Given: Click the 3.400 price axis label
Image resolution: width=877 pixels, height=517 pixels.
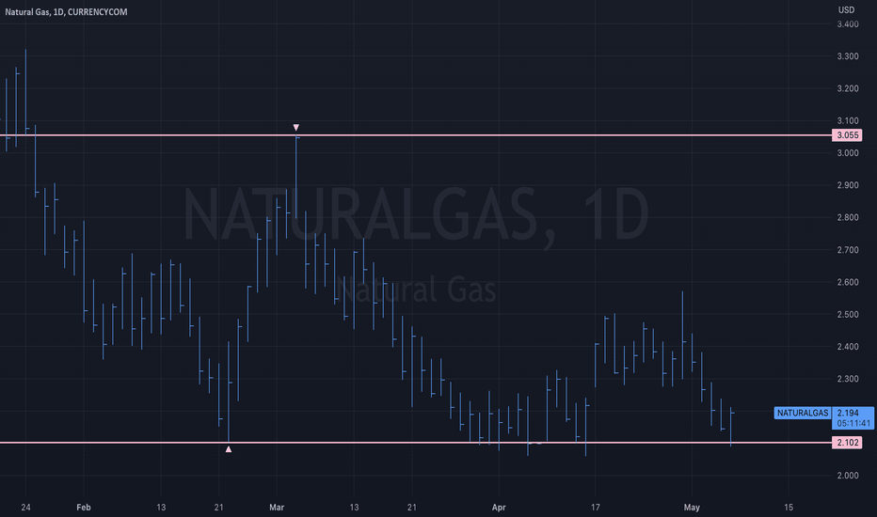Looking at the screenshot, I should point(847,24).
